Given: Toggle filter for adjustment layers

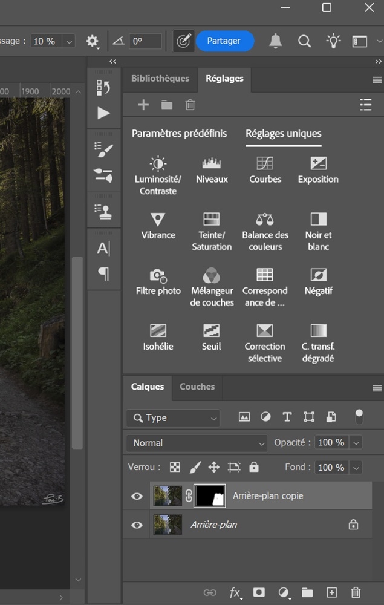Looking at the screenshot, I should coord(265,417).
